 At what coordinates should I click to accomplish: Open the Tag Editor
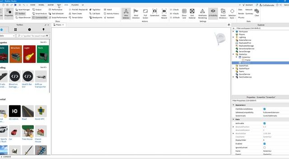click(x=95, y=10)
